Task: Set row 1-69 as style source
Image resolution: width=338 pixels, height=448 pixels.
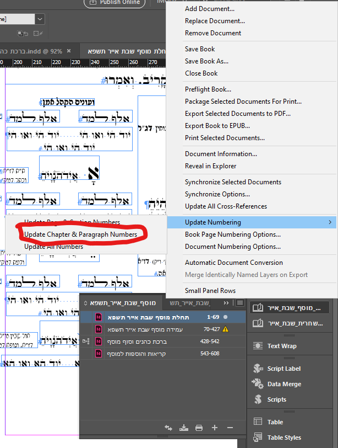Action: pos(85,317)
